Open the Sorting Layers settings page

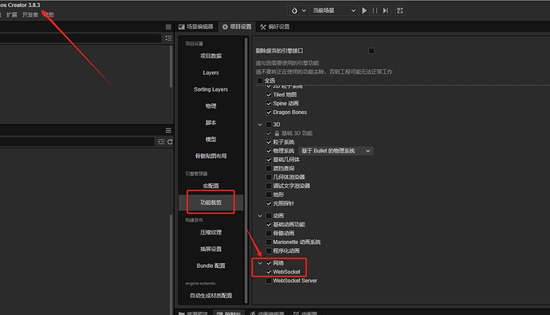pos(210,89)
